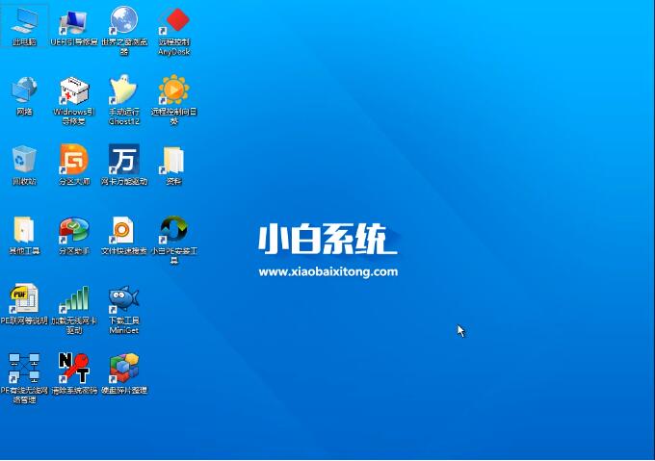This screenshot has width=655, height=461.
Task: Open the 回收站 Recycle Bin
Action: pos(24,159)
